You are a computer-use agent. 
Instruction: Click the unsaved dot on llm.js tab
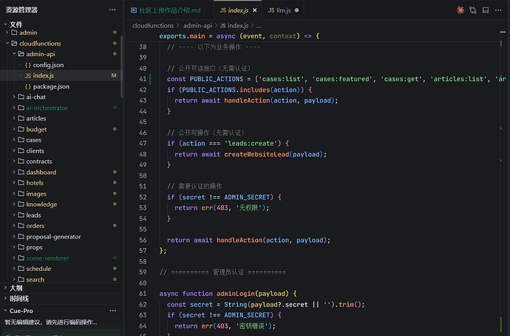[x=296, y=10]
